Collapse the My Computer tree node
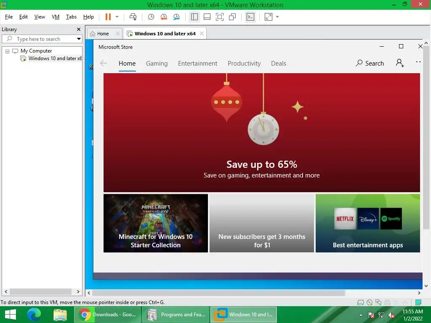Image resolution: width=431 pixels, height=323 pixels. pyautogui.click(x=8, y=51)
